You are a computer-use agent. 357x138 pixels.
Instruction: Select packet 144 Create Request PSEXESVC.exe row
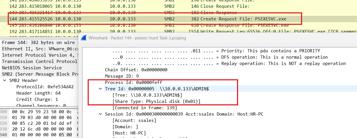pyautogui.click(x=178, y=19)
